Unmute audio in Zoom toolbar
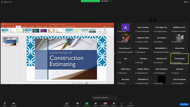190x107 pixels. point(4,104)
